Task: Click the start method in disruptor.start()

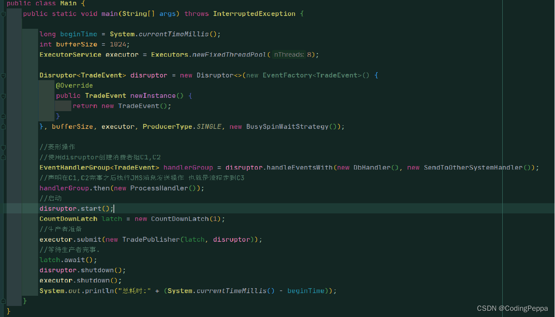Action: click(91, 209)
